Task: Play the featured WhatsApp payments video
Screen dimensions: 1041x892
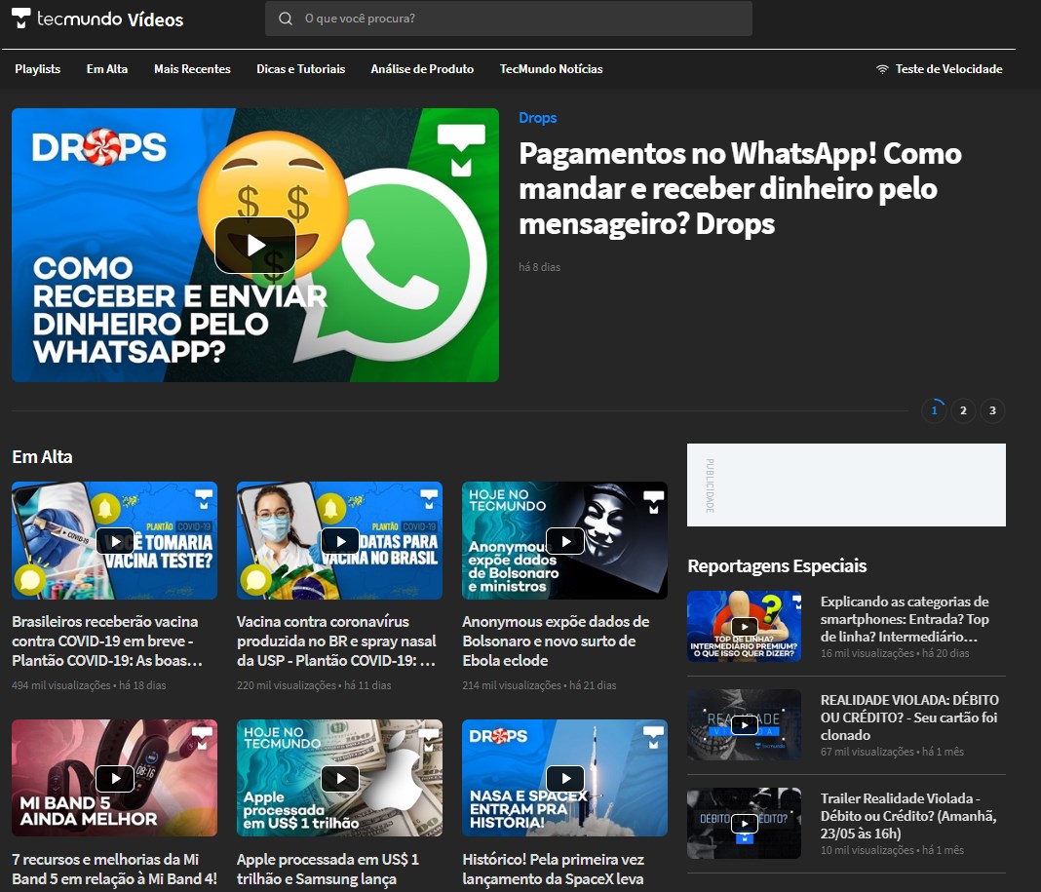Action: click(x=254, y=245)
